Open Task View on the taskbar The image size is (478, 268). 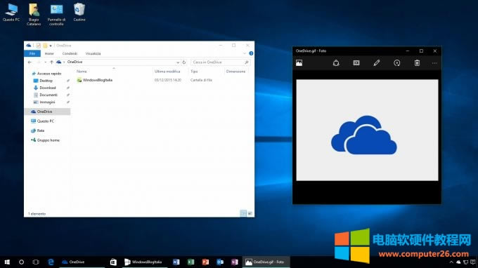(36, 262)
